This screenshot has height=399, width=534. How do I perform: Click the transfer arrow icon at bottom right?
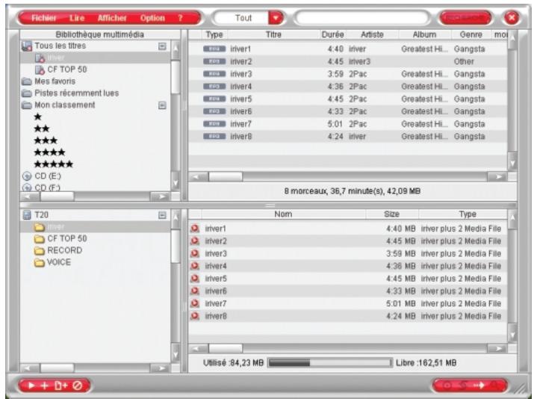pos(479,386)
